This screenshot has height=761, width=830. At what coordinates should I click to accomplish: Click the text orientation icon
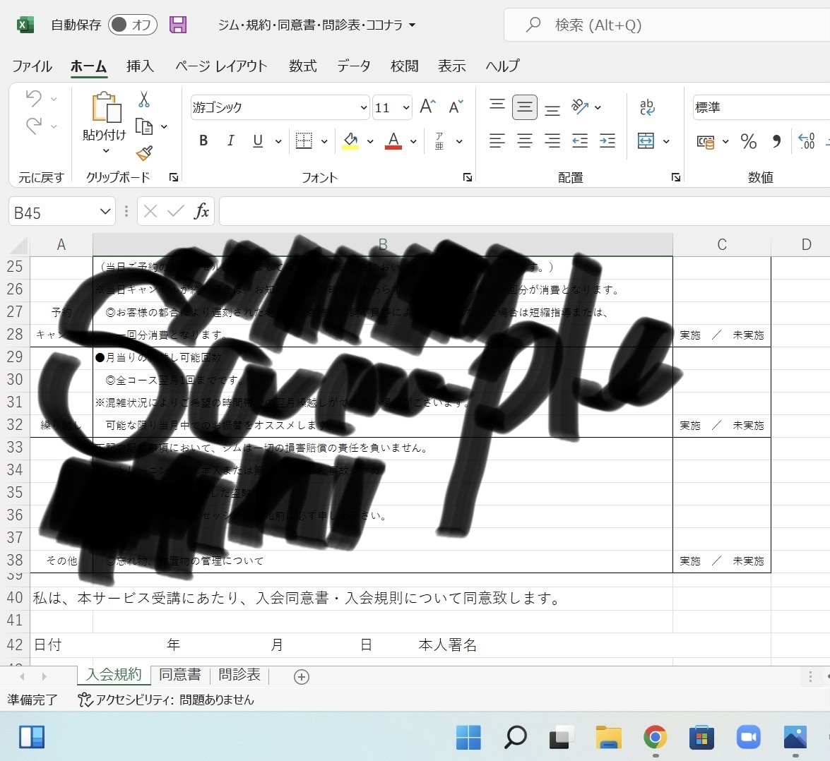[x=580, y=107]
